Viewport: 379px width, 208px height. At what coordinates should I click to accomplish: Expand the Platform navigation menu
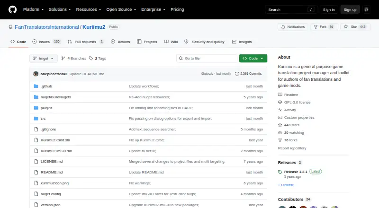(33, 9)
